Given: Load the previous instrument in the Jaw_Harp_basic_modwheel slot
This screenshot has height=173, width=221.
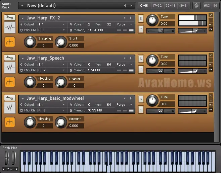Looking at the screenshot, I should click(x=125, y=98).
